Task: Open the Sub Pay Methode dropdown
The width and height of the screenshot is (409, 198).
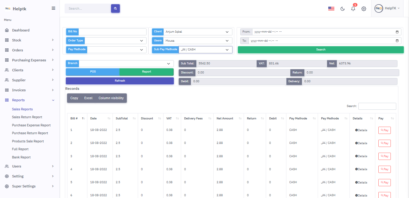Action: 205,50
